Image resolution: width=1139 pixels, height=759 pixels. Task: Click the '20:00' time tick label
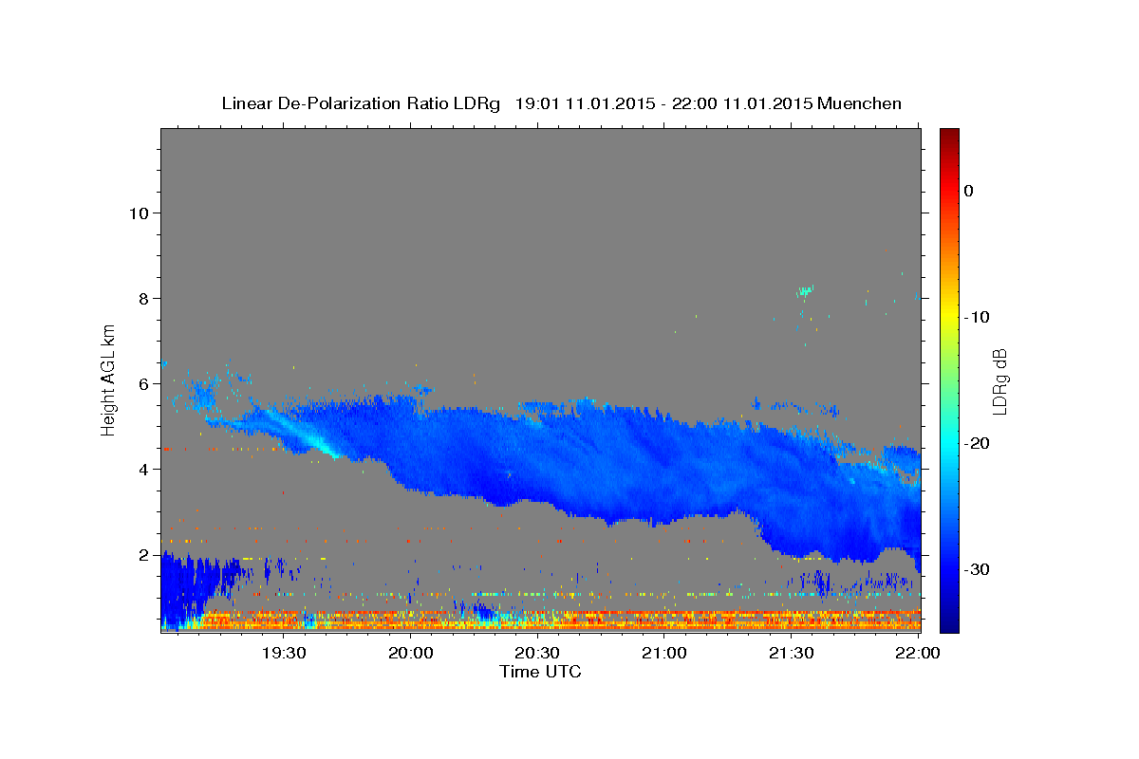tap(411, 654)
